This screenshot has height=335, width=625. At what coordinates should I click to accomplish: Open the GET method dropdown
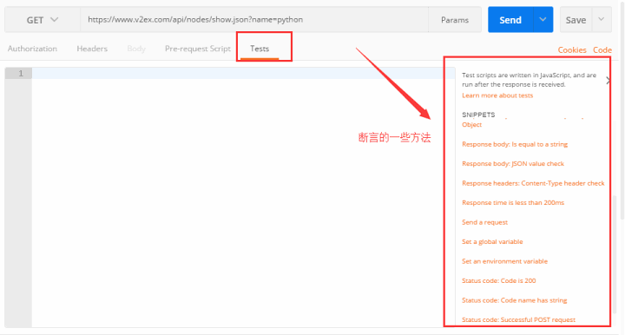click(43, 19)
